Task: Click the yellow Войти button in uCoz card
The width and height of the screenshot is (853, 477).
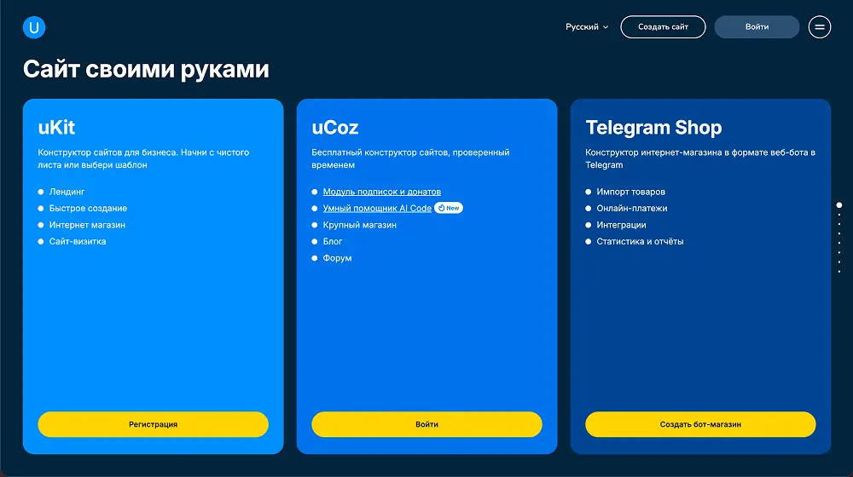Action: coord(426,424)
